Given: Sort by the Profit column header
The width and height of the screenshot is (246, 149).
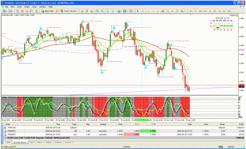Looking at the screenshot, I should pos(235,124).
